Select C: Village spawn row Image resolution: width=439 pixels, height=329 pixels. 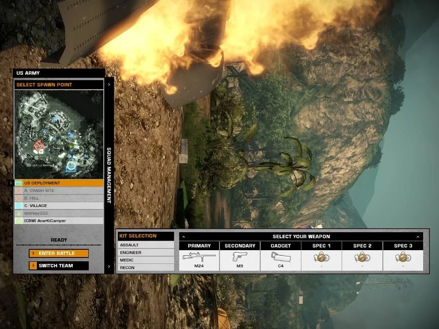pyautogui.click(x=59, y=206)
